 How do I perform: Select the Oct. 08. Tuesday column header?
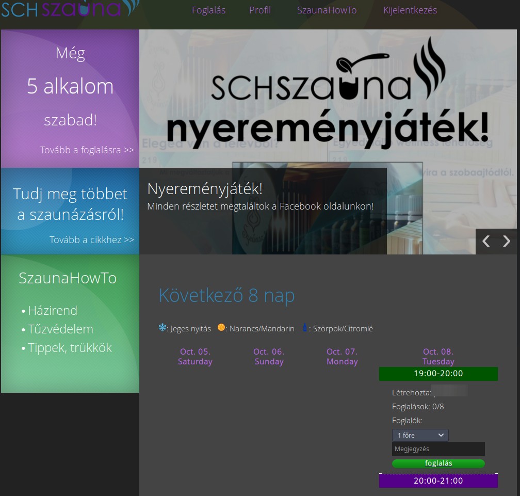[x=438, y=357]
